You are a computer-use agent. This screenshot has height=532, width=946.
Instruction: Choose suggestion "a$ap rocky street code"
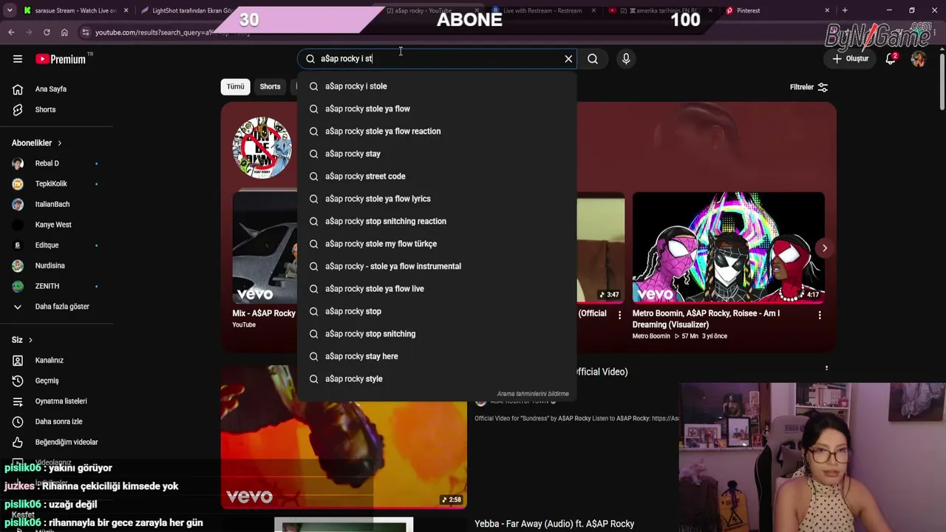point(437,177)
